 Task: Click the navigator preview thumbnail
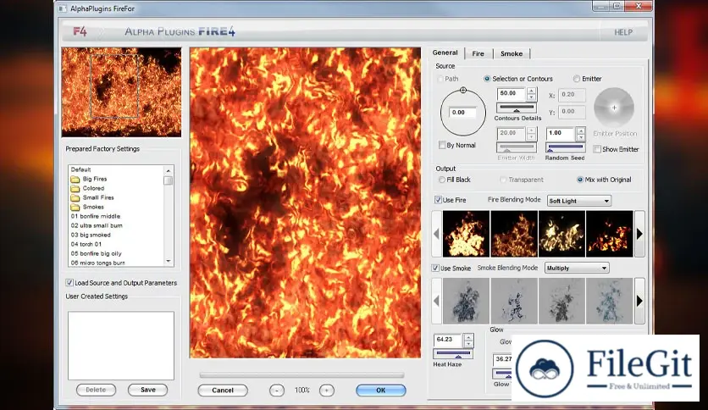click(121, 92)
